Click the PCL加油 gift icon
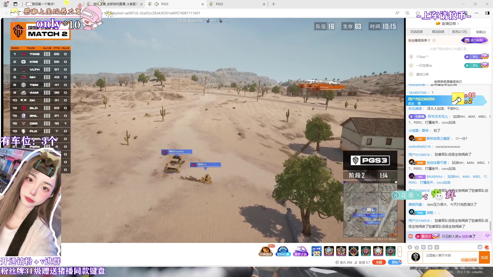This screenshot has height=277, width=493. pos(316,251)
